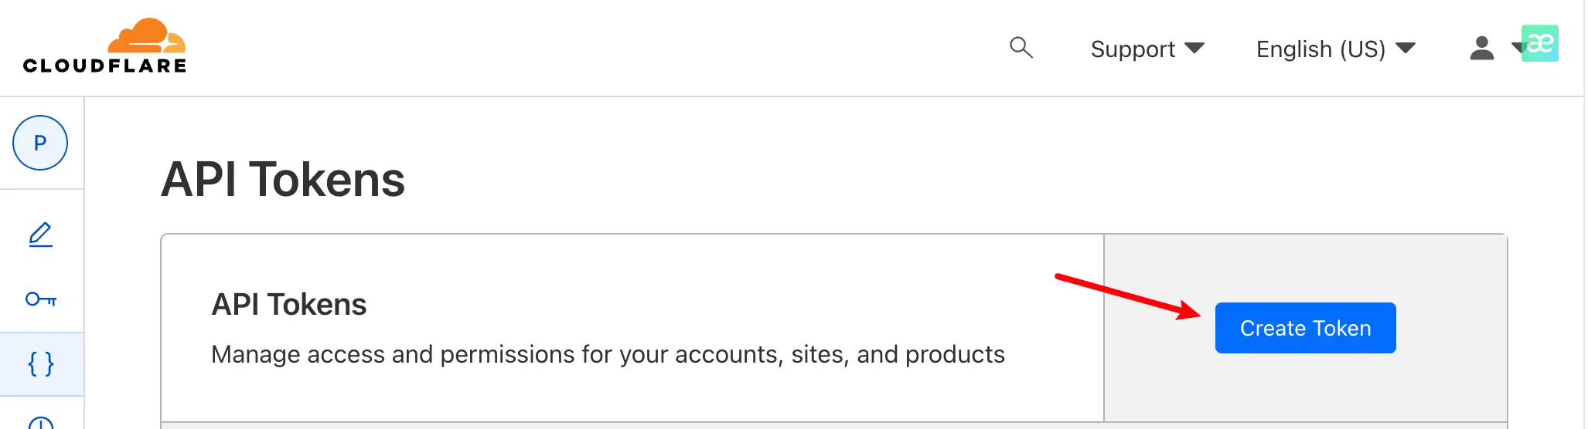Expand the caret beside the profile icon
Viewport: 1588px width, 429px height.
pyautogui.click(x=1517, y=49)
